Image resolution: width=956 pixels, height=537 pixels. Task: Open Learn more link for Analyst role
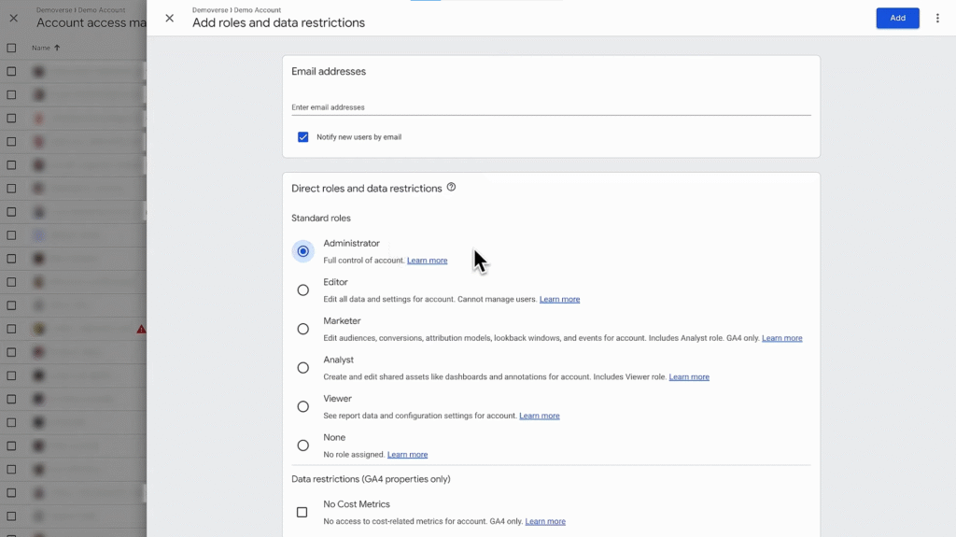coord(689,376)
